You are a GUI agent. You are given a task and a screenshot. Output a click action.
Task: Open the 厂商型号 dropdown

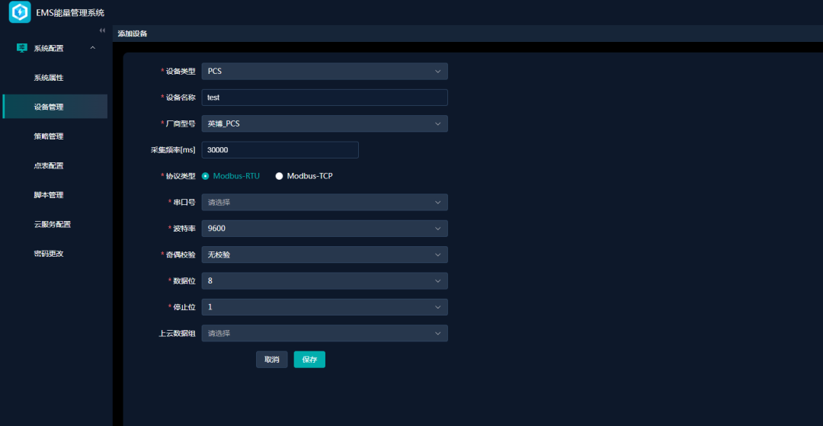pos(324,123)
